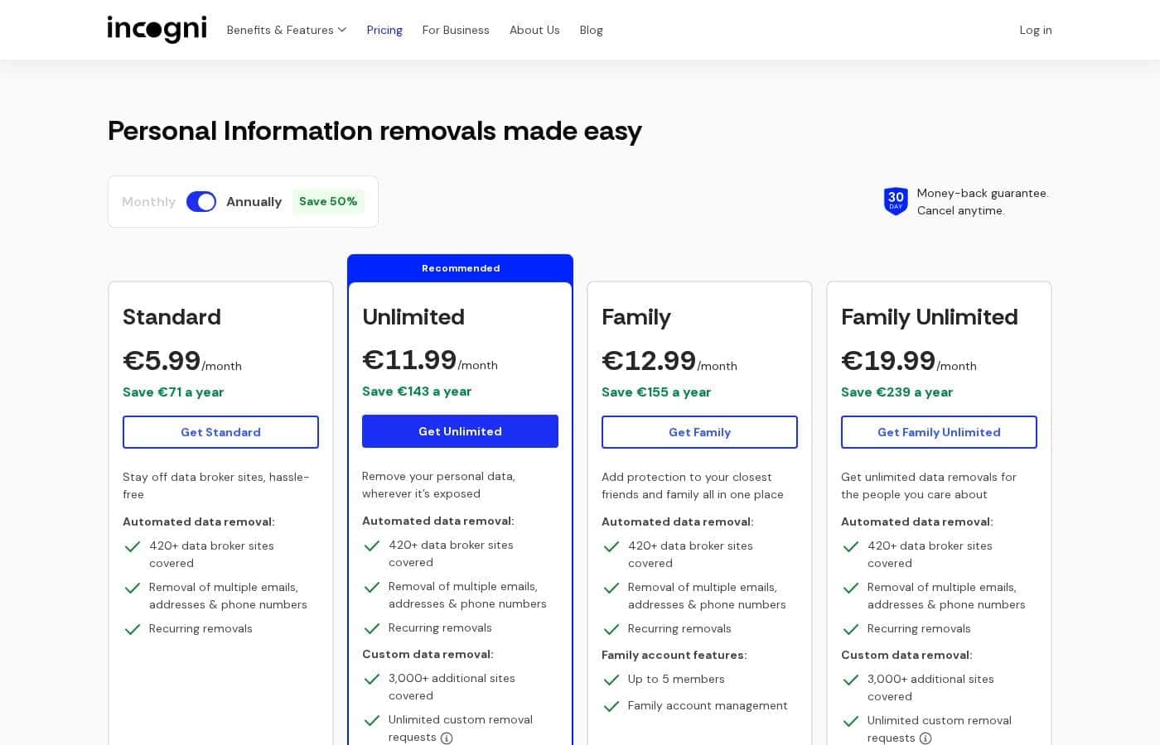Click the €5.99 price
Screen dimensions: 1160x745
point(162,361)
